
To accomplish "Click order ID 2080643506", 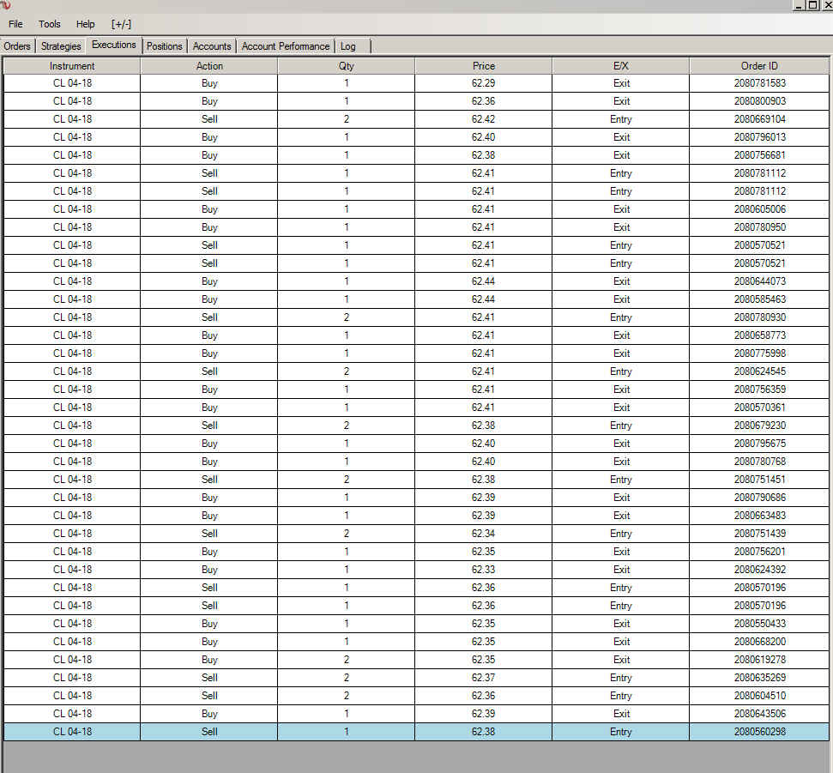I will 760,714.
